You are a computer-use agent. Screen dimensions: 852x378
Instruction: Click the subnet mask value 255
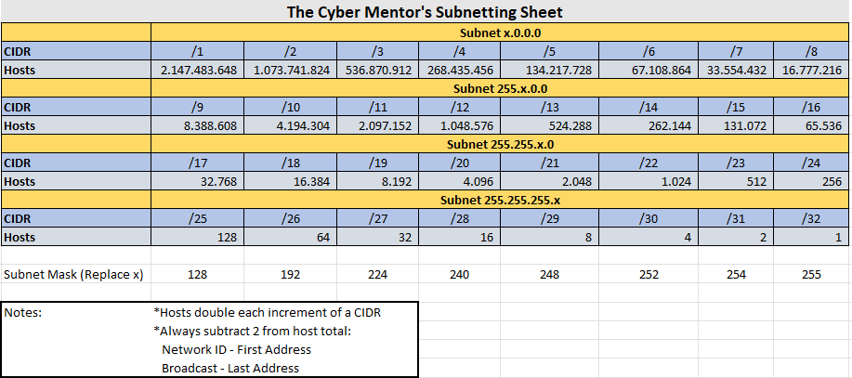(x=810, y=275)
